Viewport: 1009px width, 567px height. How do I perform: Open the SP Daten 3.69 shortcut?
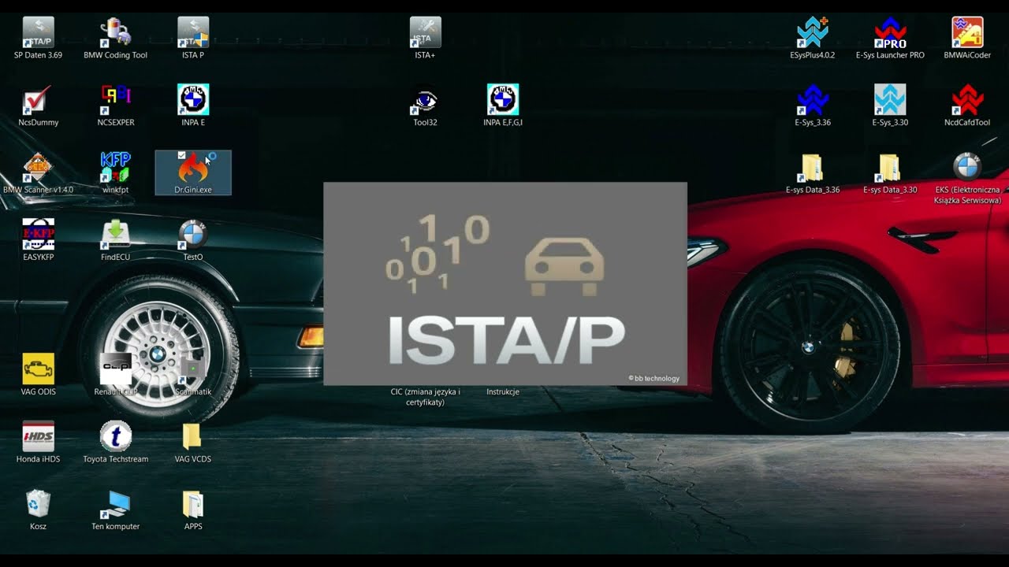38,33
